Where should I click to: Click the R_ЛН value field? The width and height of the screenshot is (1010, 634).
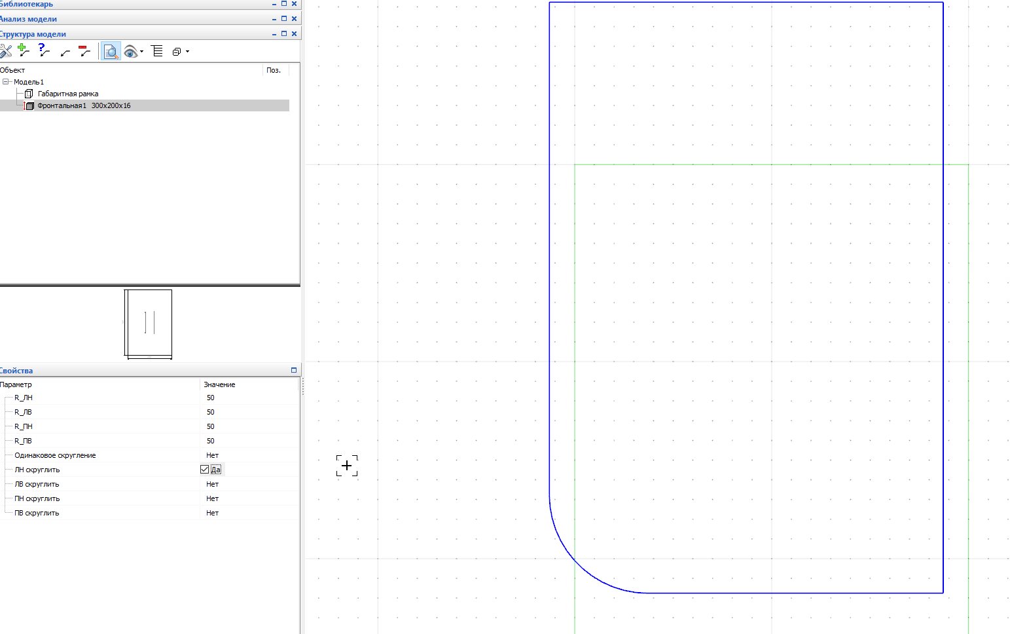pyautogui.click(x=249, y=398)
